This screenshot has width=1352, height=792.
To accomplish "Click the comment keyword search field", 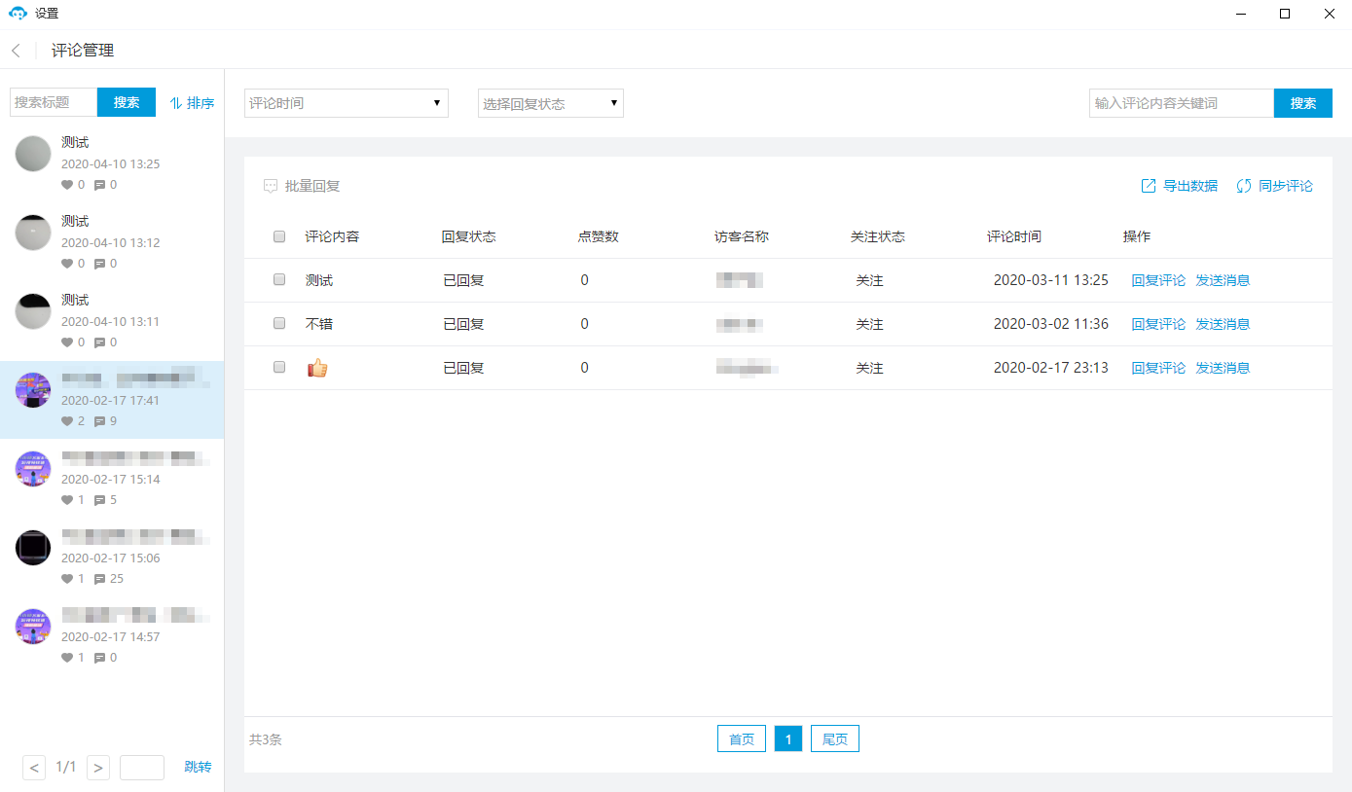I will point(1181,103).
